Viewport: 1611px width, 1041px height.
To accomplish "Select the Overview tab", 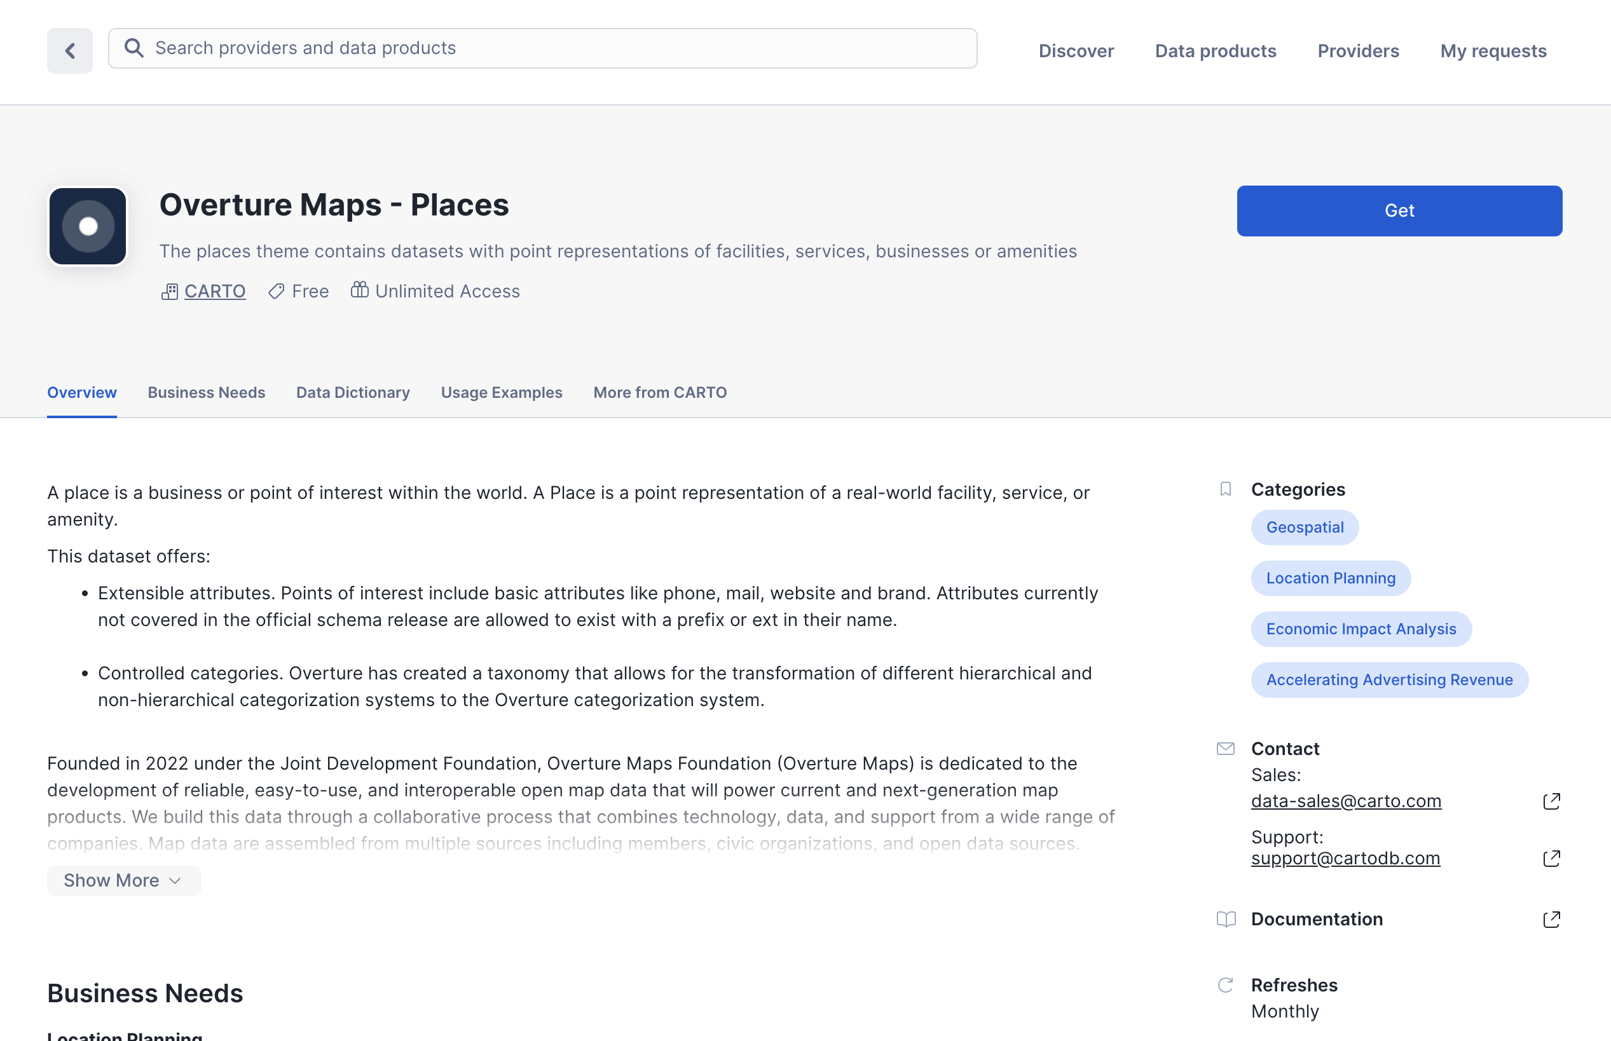I will pos(82,393).
